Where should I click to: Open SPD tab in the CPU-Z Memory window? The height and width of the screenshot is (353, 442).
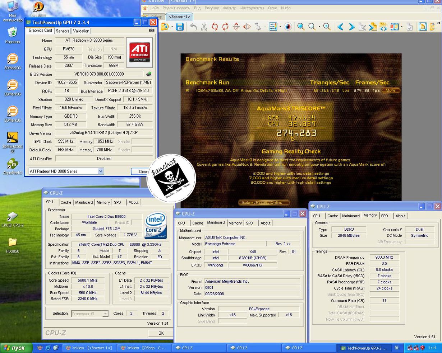click(x=385, y=216)
